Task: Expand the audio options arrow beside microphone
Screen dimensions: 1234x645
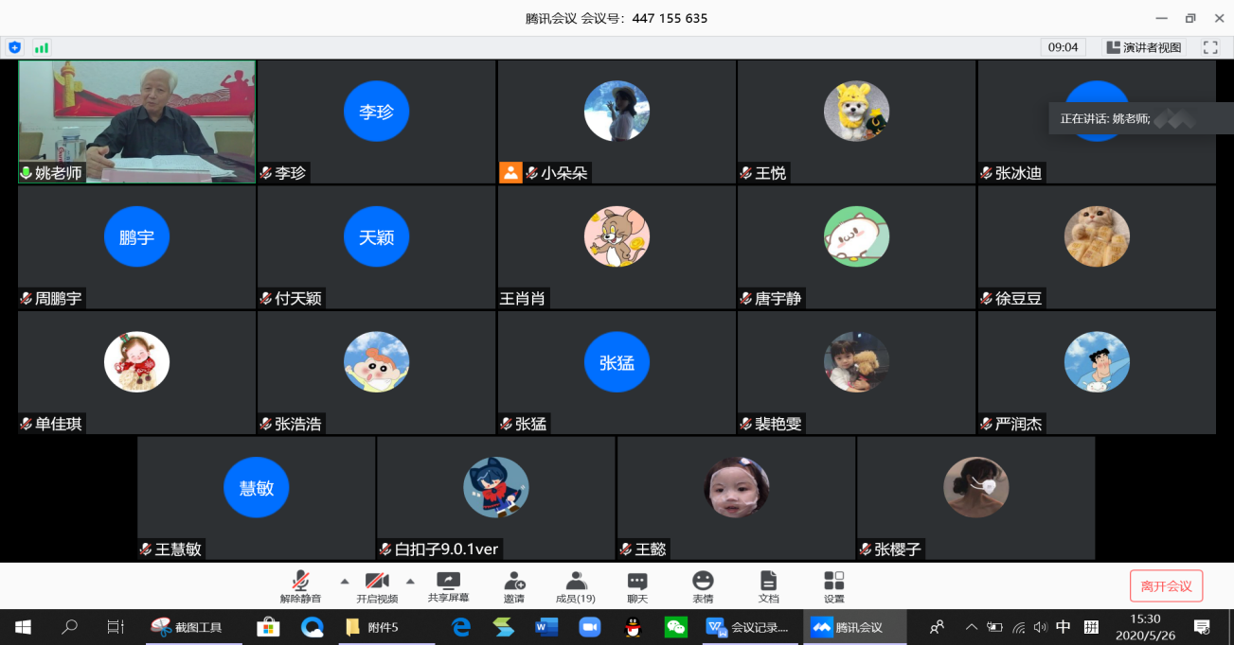Action: tap(344, 581)
